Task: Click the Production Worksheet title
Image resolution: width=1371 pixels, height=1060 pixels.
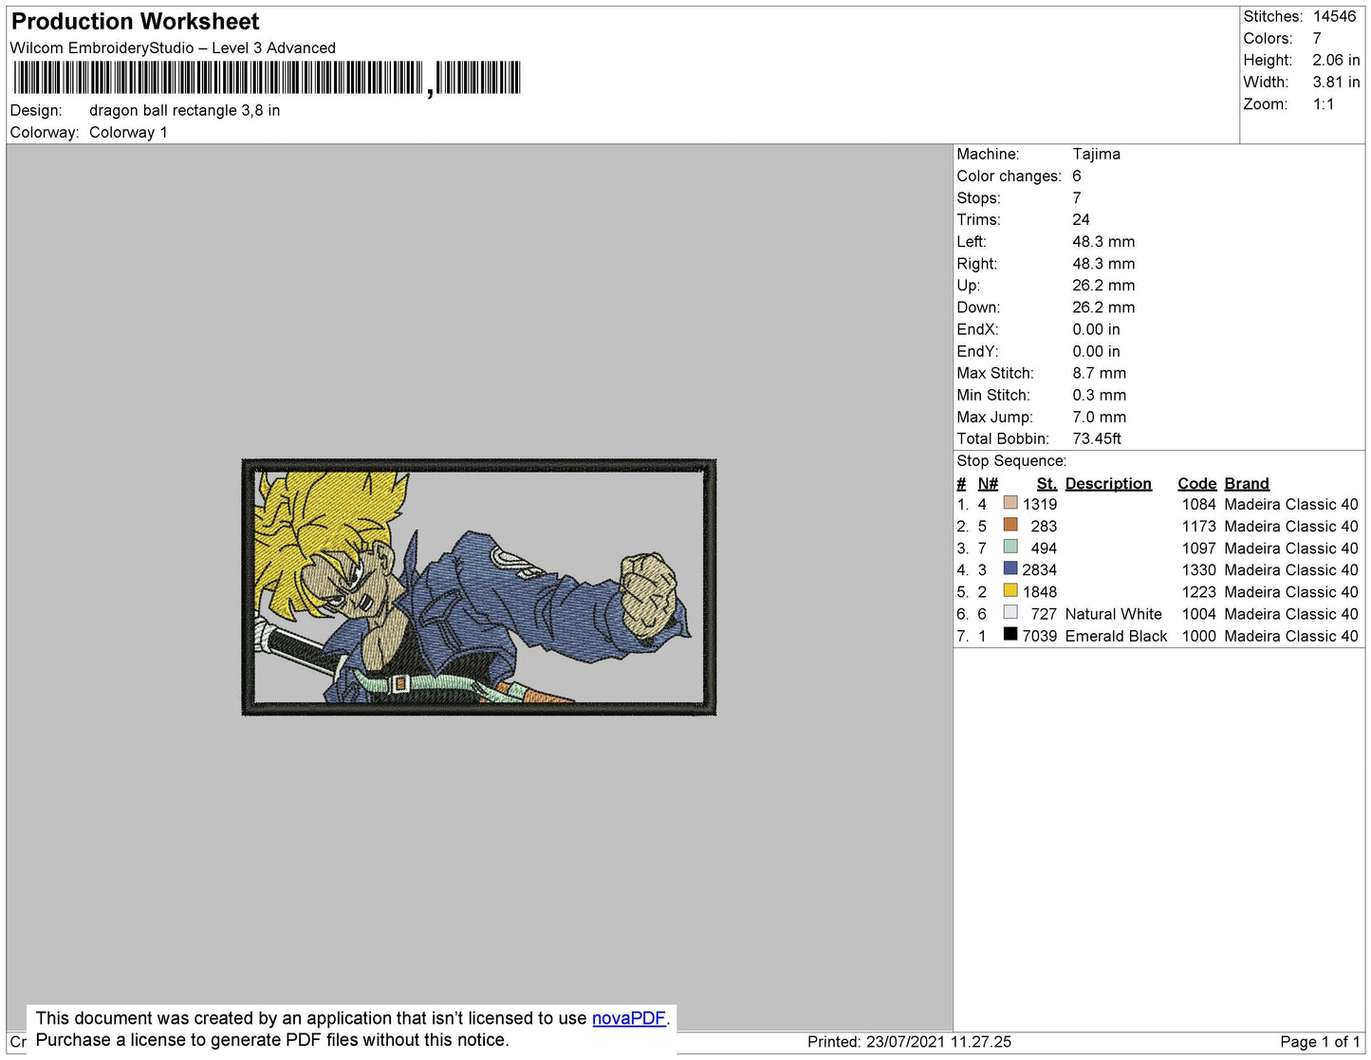Action: (x=135, y=22)
